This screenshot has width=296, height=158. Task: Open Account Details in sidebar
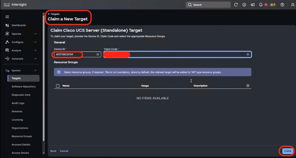click(x=21, y=145)
